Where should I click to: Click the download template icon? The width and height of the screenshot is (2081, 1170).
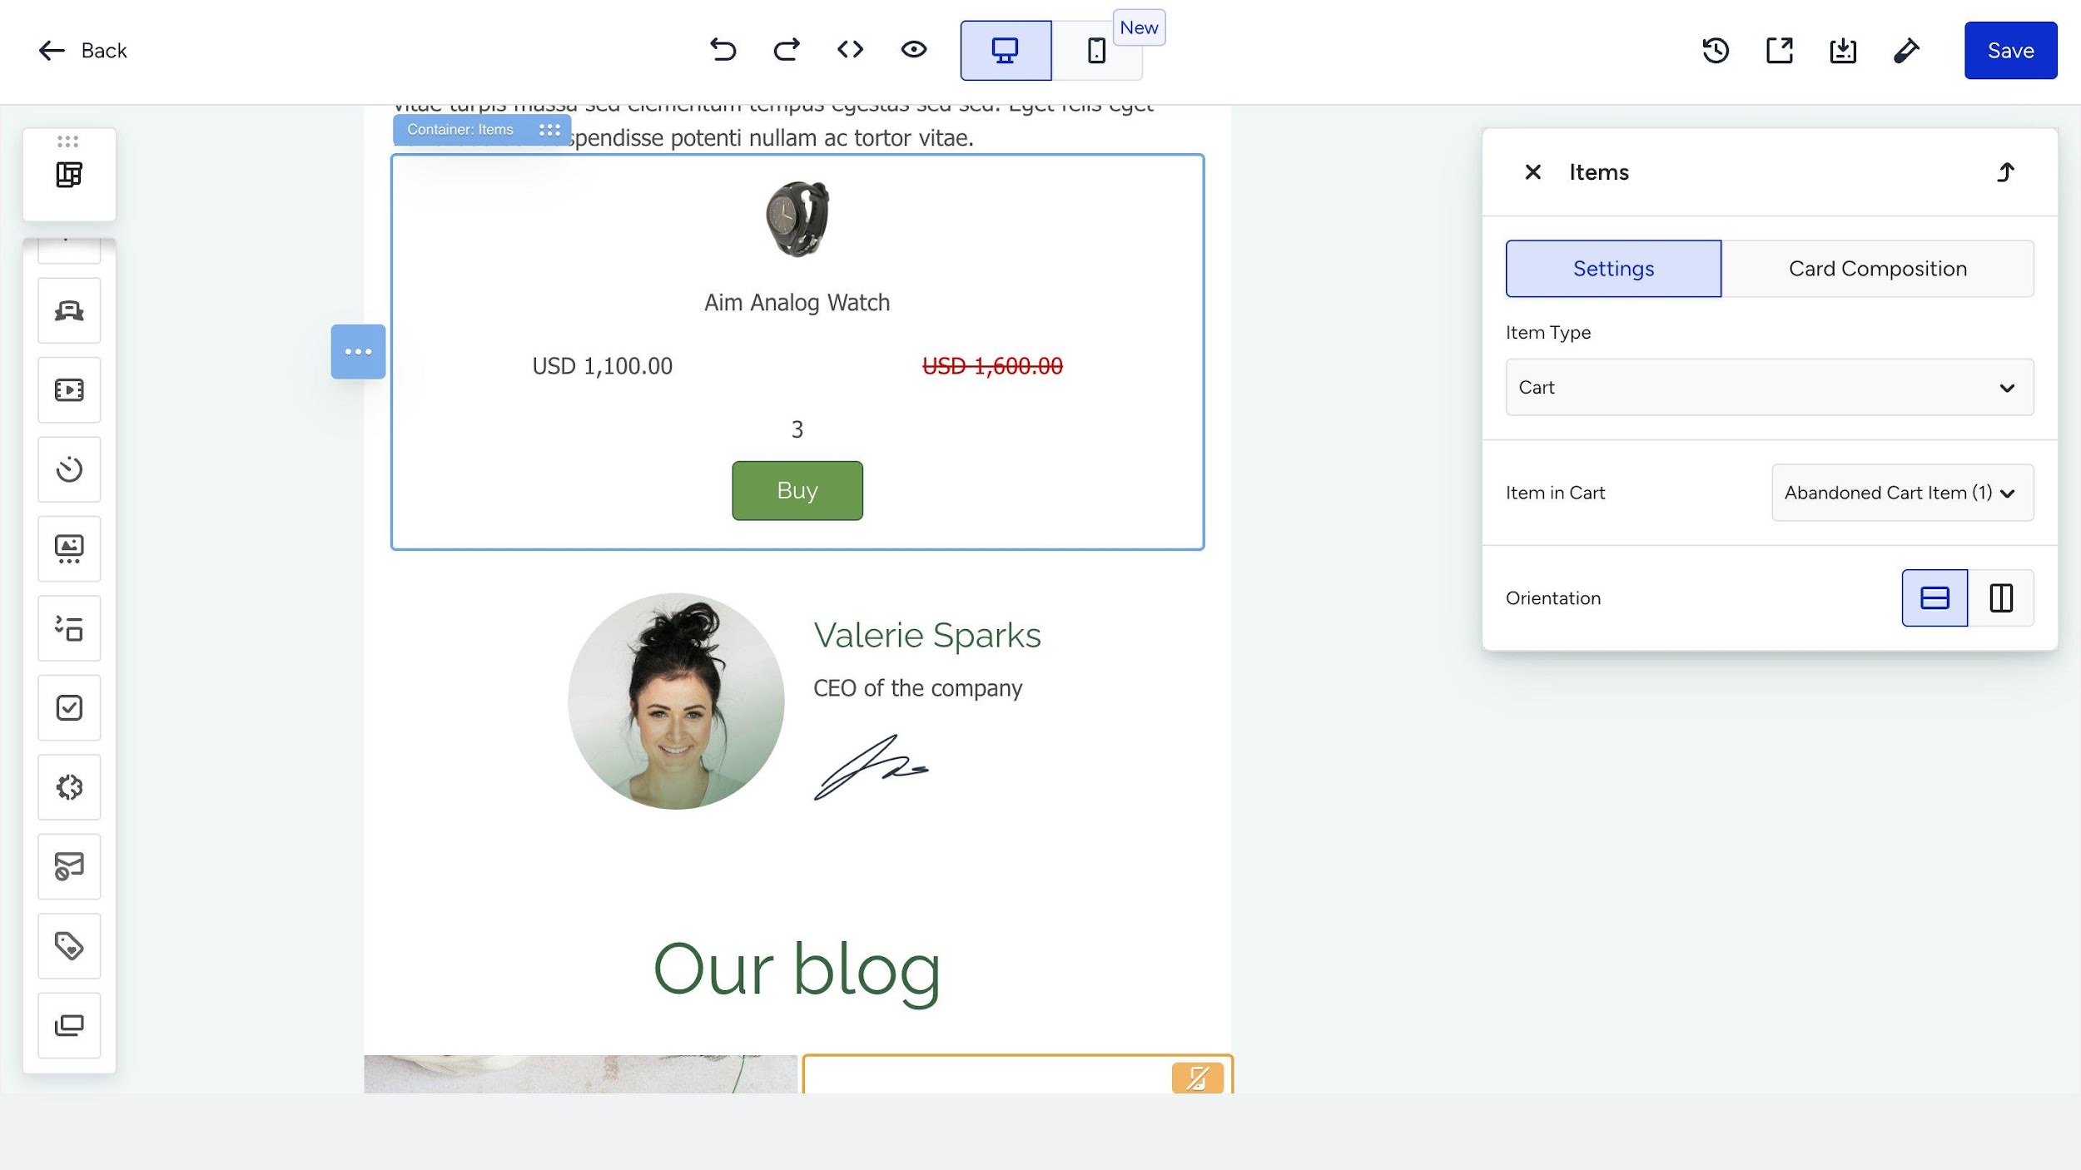pos(1842,51)
